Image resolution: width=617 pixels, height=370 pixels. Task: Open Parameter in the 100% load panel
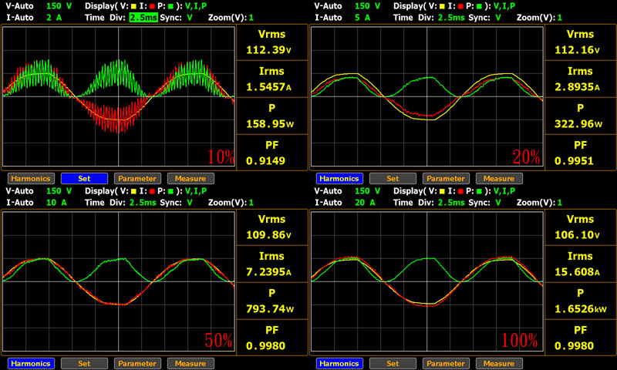coord(446,364)
